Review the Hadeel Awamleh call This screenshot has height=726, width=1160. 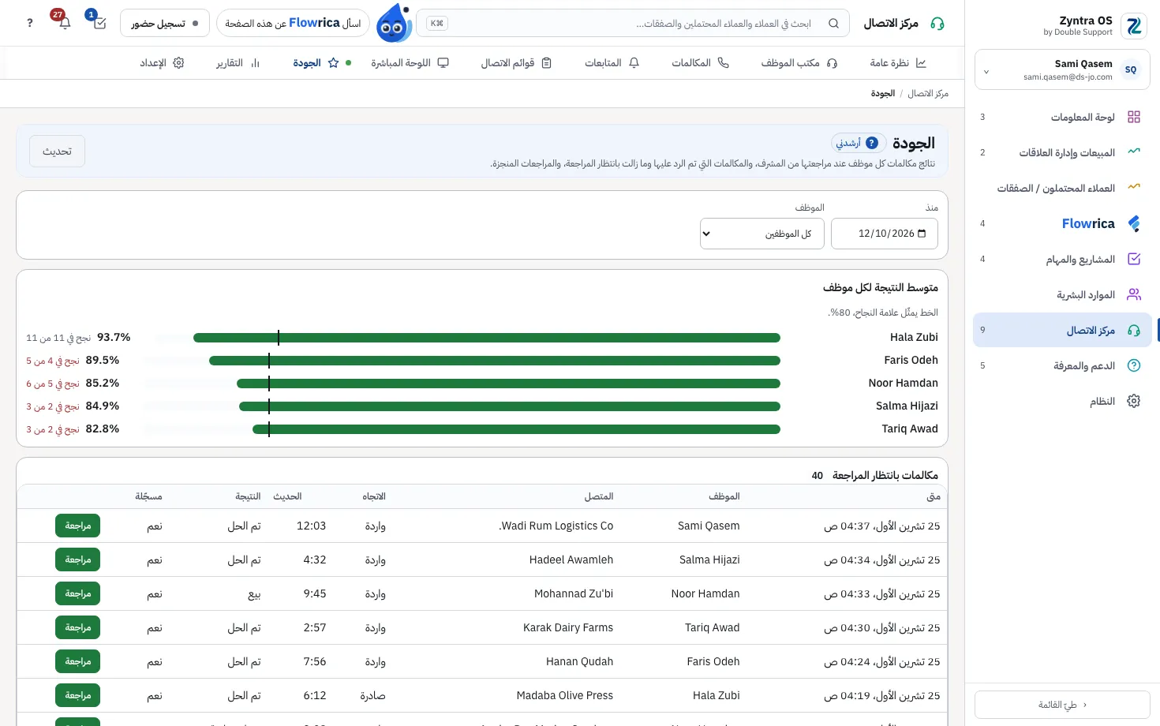pyautogui.click(x=77, y=559)
